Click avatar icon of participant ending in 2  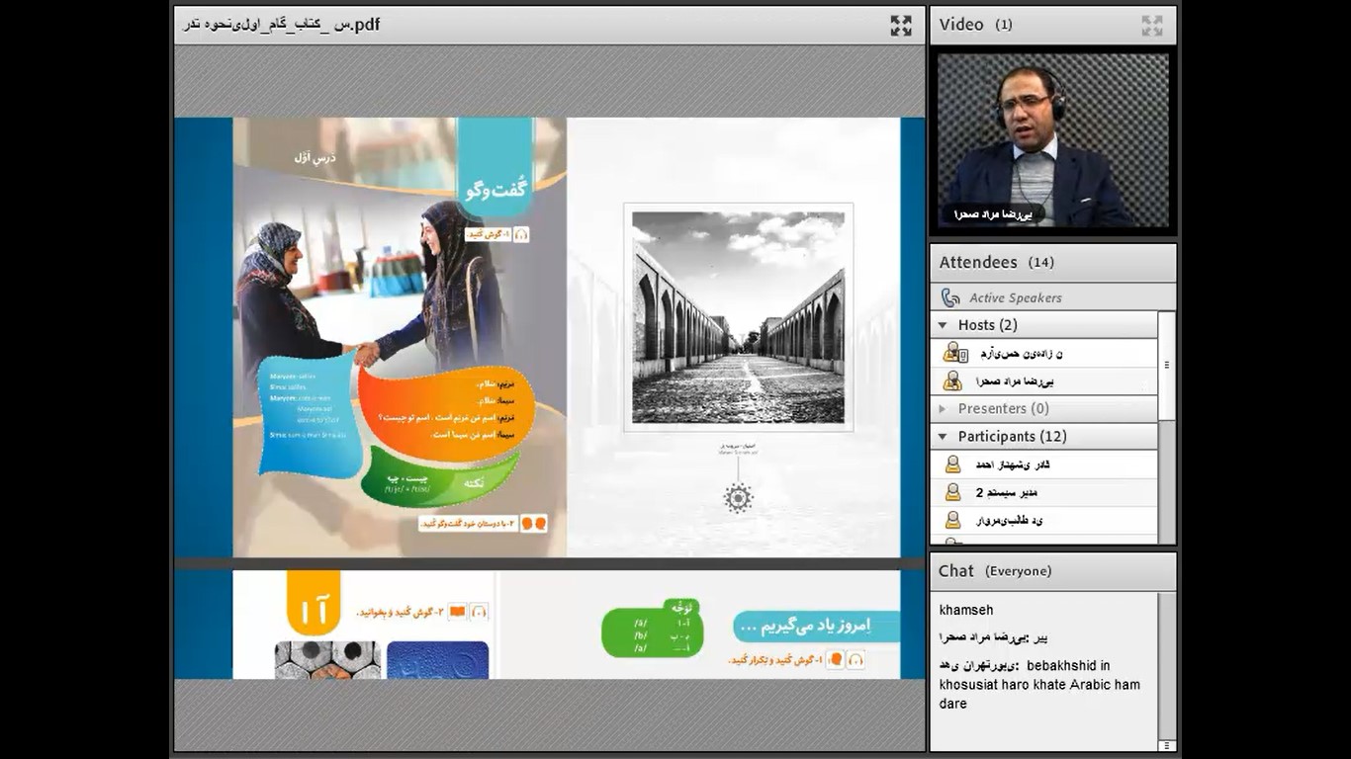pyautogui.click(x=952, y=492)
